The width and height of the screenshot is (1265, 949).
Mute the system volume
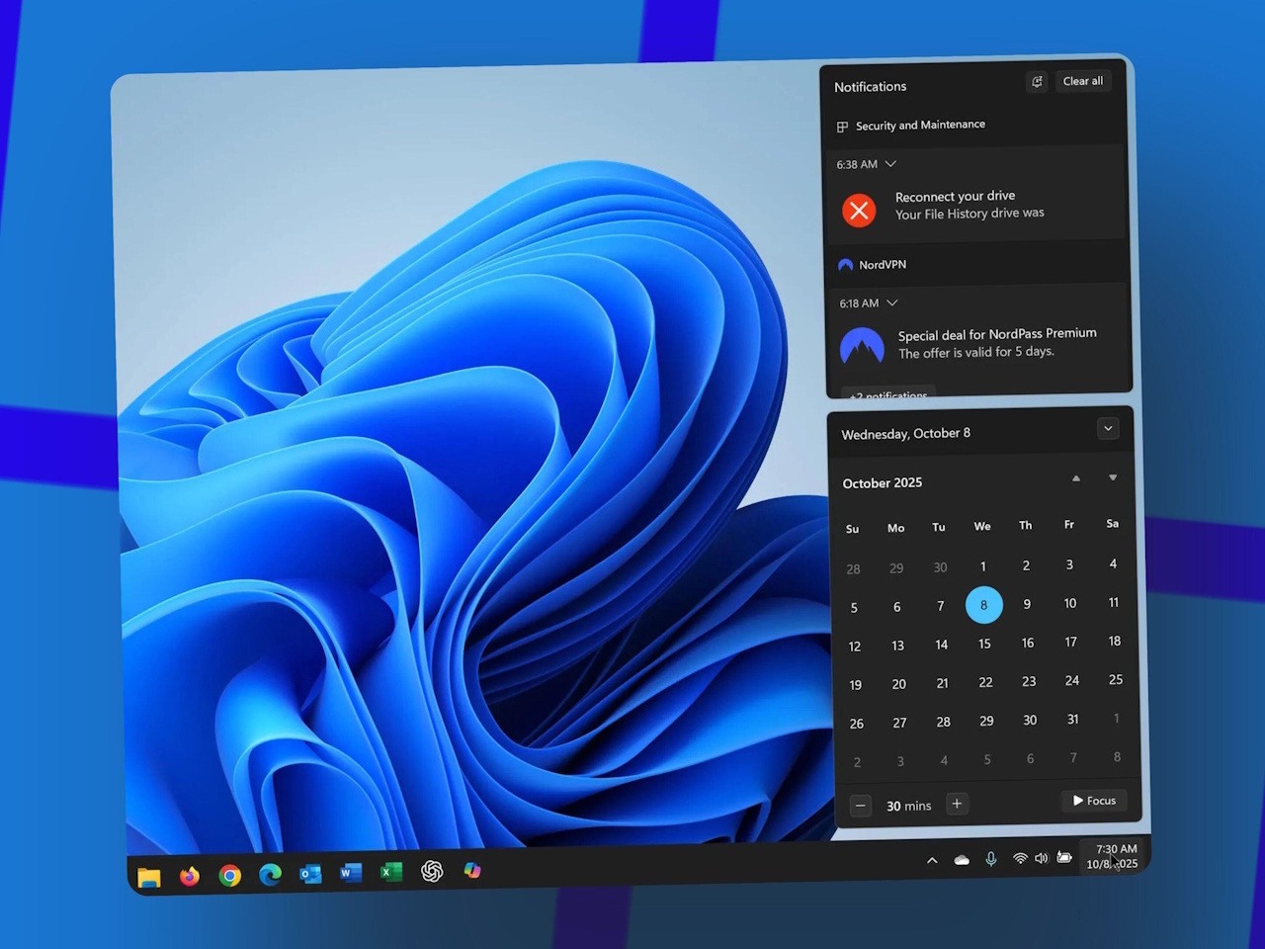coord(1042,858)
